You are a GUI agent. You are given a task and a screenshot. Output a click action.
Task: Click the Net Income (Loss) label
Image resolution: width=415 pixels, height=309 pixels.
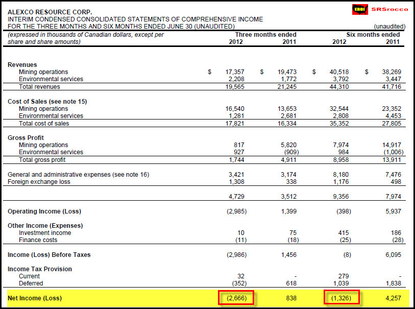(35, 298)
